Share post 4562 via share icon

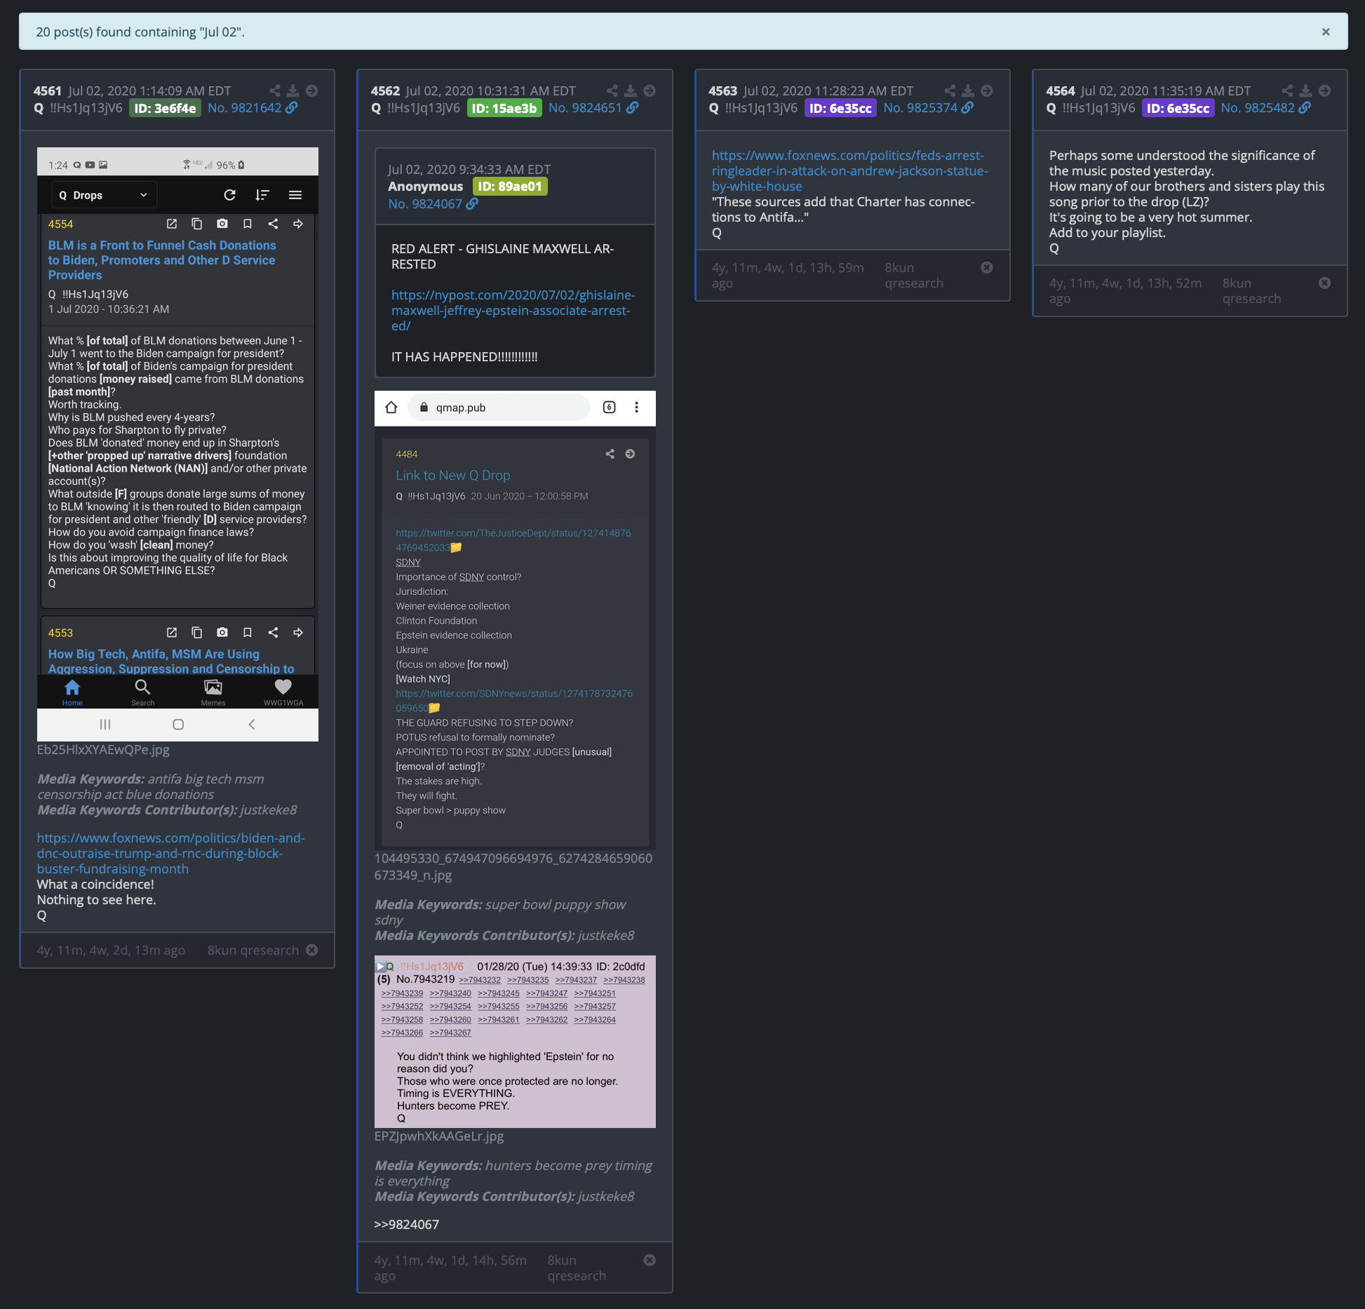[x=612, y=90]
